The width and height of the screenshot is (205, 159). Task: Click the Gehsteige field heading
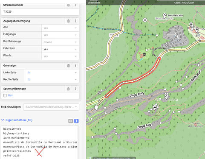pyautogui.click(x=9, y=66)
